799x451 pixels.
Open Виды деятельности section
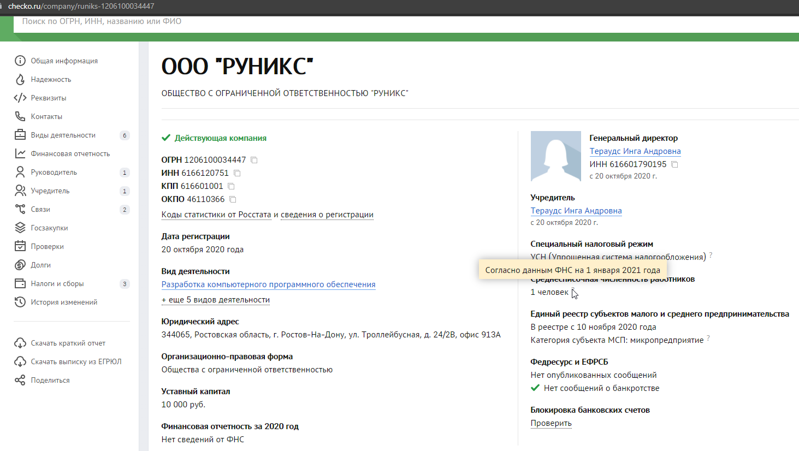point(63,135)
